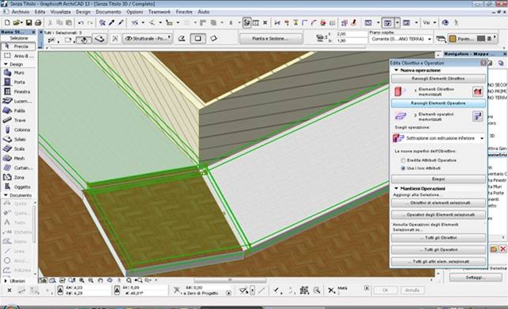Click Raccogli Elementi Operatore button
Screen dimensions: 508x309
438,103
